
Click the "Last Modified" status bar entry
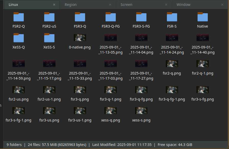pyautogui.click(x=122, y=145)
